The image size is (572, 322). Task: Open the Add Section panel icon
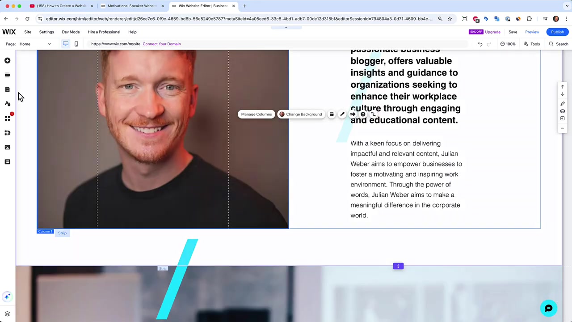pos(7,75)
